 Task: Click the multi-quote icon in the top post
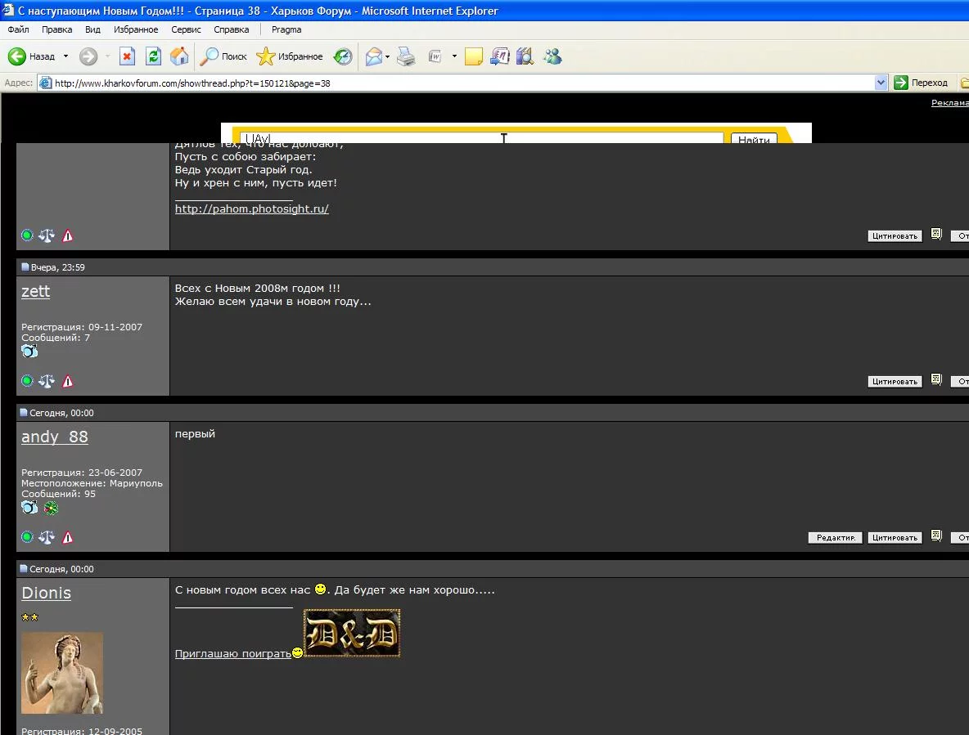(936, 234)
